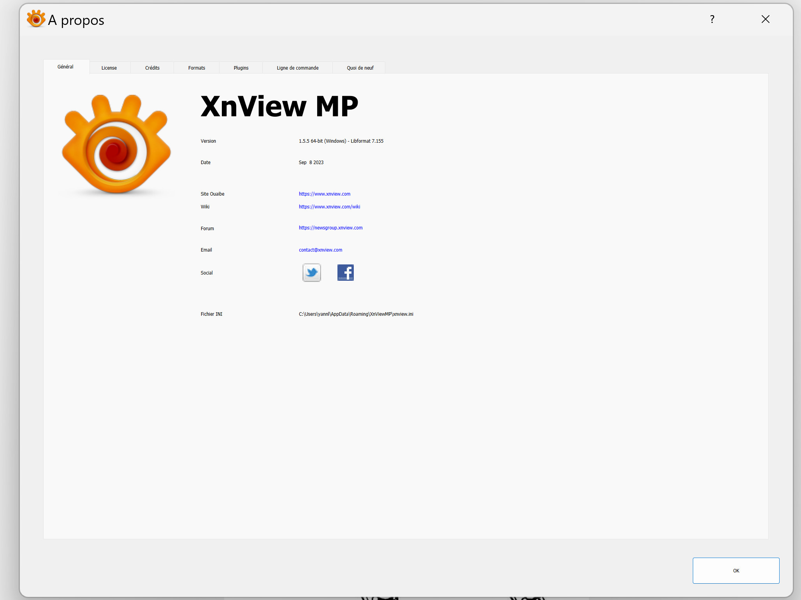Open the Ligne de commande tab
This screenshot has width=801, height=600.
click(297, 68)
